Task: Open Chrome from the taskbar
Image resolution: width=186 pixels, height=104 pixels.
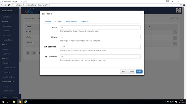Action: pyautogui.click(x=20, y=102)
